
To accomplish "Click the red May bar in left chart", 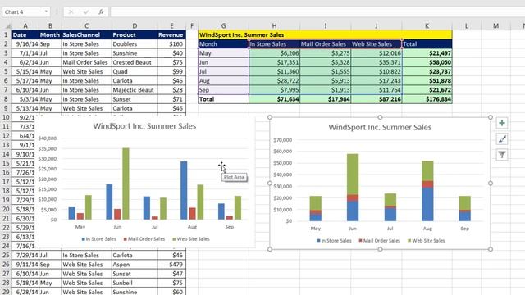I will (80, 216).
